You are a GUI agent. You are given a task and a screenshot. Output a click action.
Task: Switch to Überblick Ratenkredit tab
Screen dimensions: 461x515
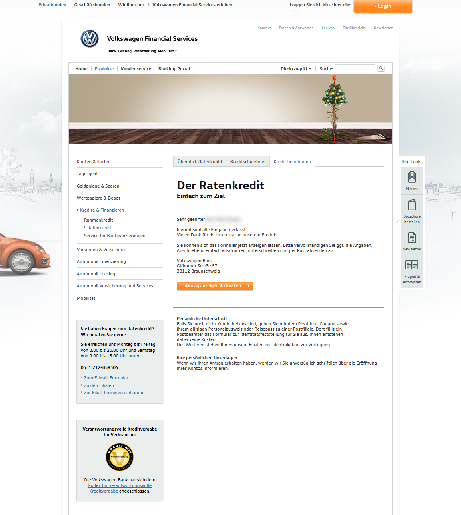click(x=200, y=162)
